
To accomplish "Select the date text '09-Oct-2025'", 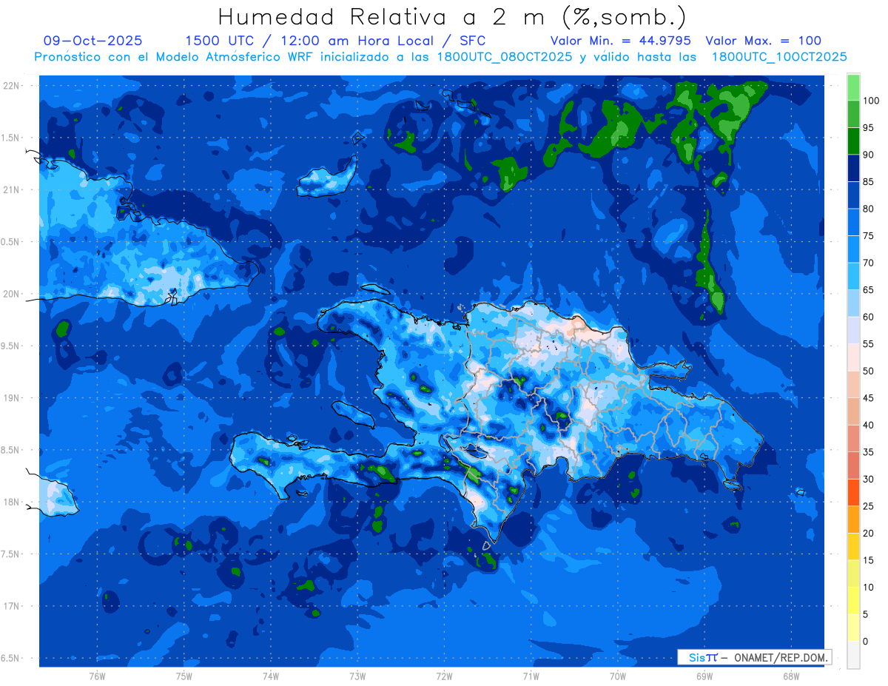I will click(93, 41).
